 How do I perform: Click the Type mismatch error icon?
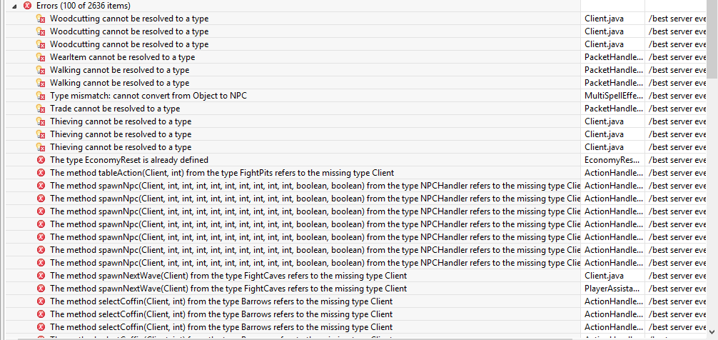point(41,96)
